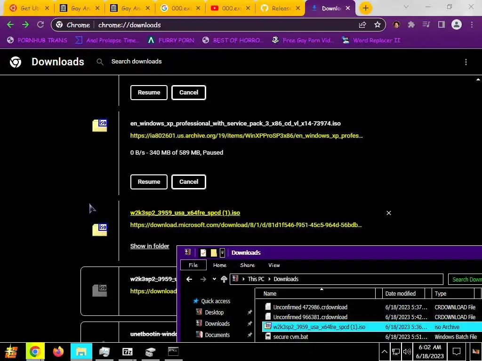Click the ISO icon of w2k3sp2 (1) download
Image resolution: width=482 pixels, height=361 pixels.
[x=100, y=230]
